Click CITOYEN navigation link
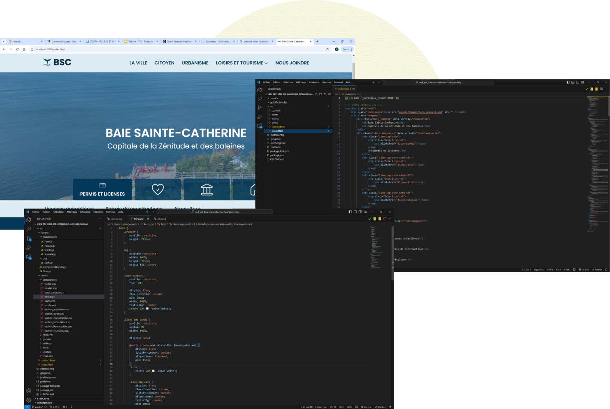Image resolution: width=610 pixels, height=409 pixels. tap(164, 63)
